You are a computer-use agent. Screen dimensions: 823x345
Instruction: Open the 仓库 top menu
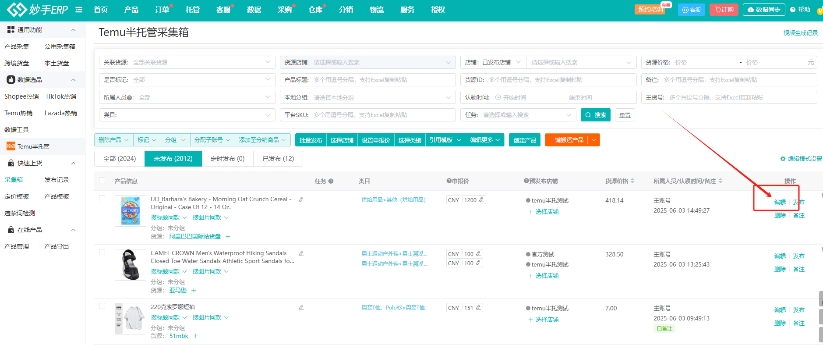pyautogui.click(x=315, y=10)
